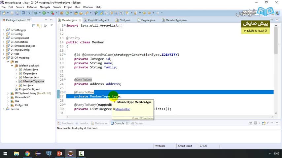Image resolution: width=282 pixels, height=158 pixels.
Task: Click the New Java Package toolbar icon
Action: click(x=62, y=13)
